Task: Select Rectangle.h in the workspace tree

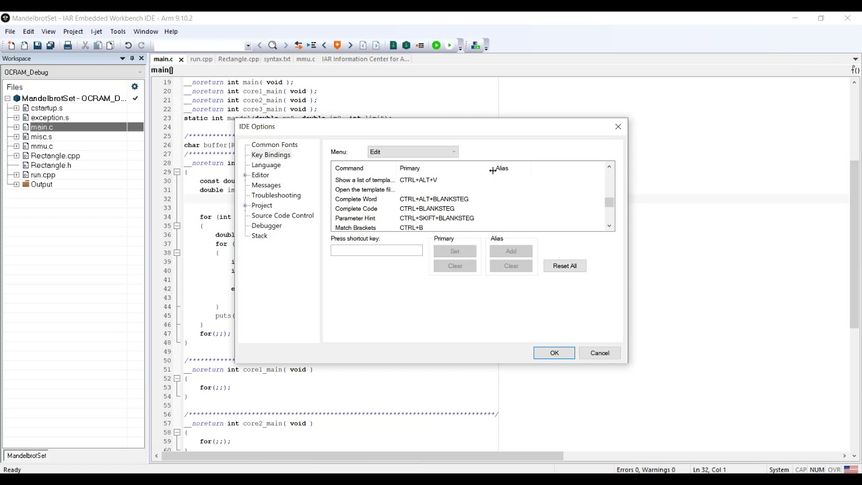Action: [x=51, y=165]
